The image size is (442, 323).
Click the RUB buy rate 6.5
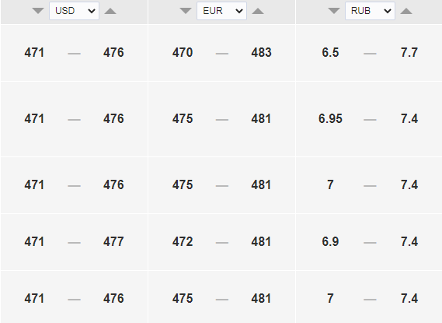330,52
